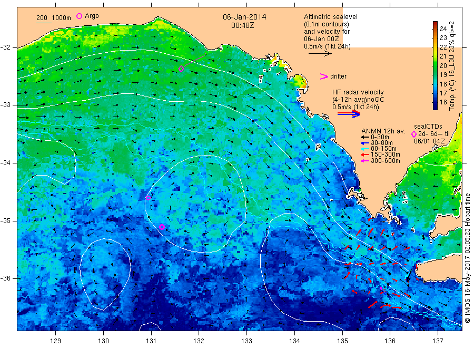Image resolution: width=474 pixels, height=348 pixels.
Task: Click the 'Altimetric sealevel' legend heading
Action: (330, 17)
